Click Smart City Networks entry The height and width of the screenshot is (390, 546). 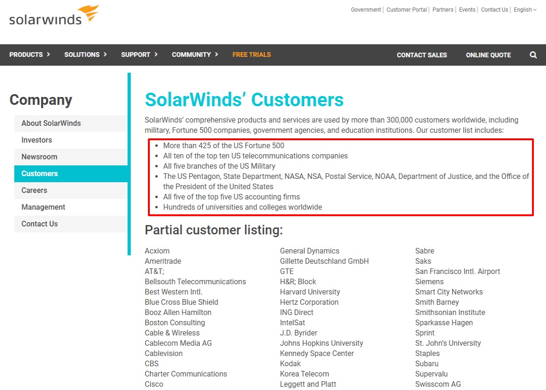(449, 292)
